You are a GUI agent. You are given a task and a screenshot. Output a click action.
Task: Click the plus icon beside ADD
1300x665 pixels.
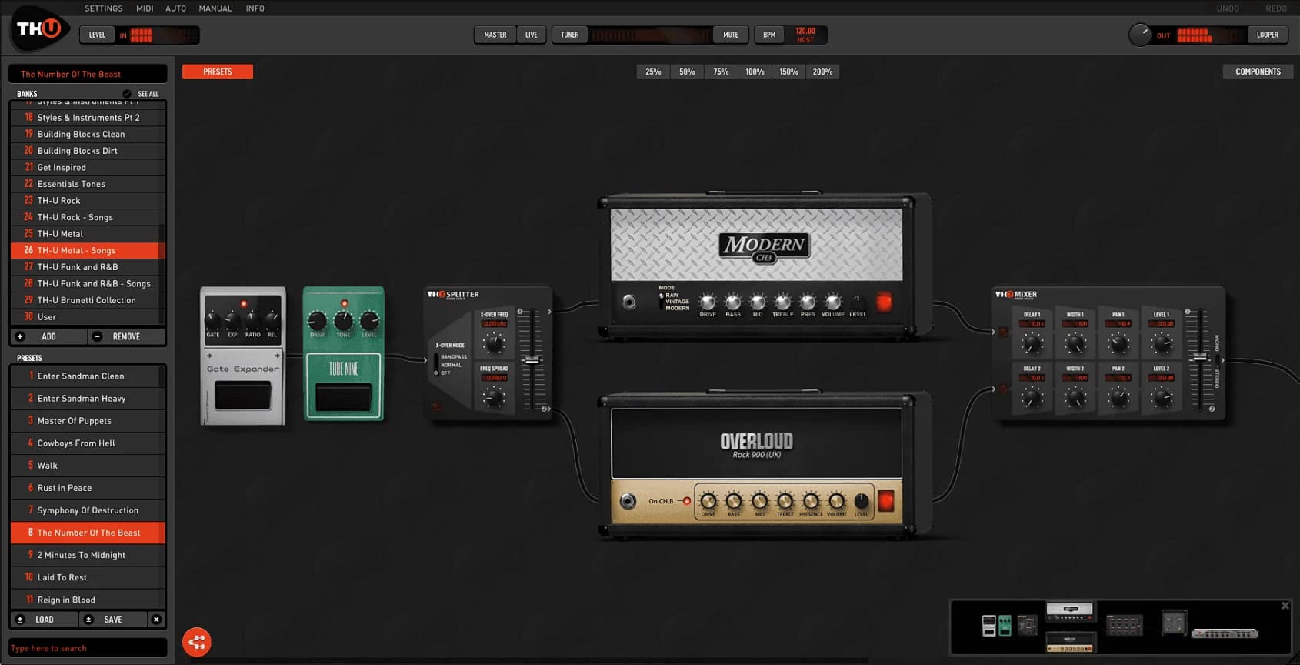click(x=21, y=336)
